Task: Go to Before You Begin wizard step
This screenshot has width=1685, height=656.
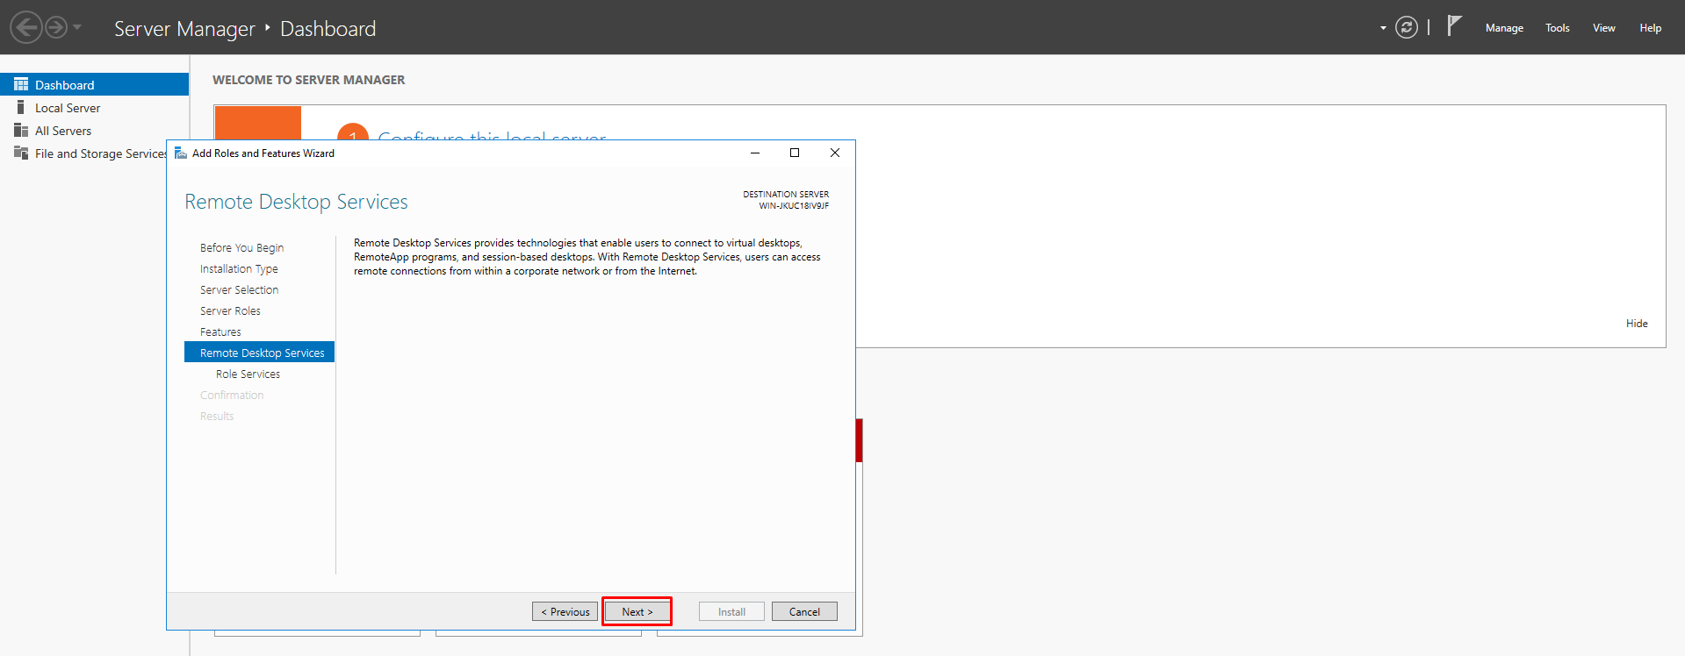Action: [241, 247]
